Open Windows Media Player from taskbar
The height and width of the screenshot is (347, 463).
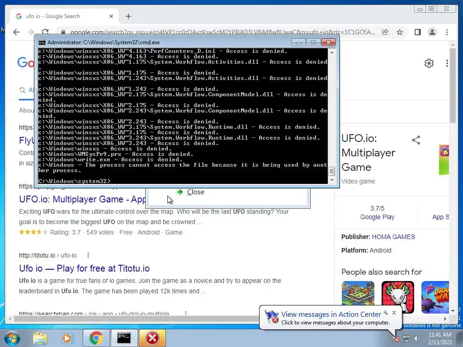click(x=67, y=338)
